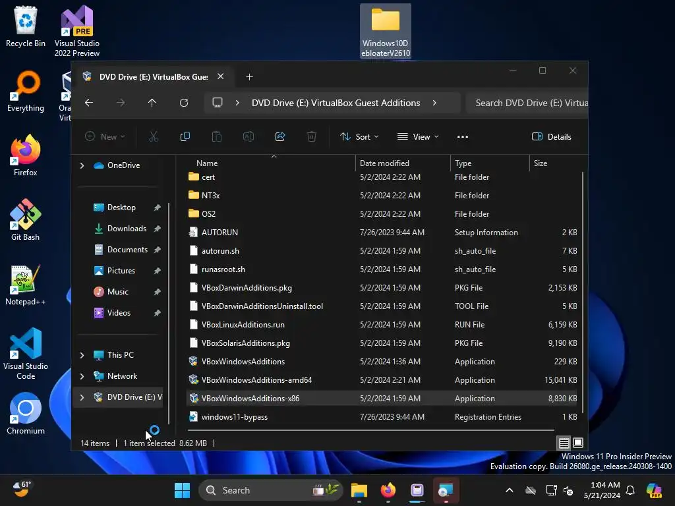Select Windows10Debloater folder on desktop
The height and width of the screenshot is (506, 675).
pos(386,32)
